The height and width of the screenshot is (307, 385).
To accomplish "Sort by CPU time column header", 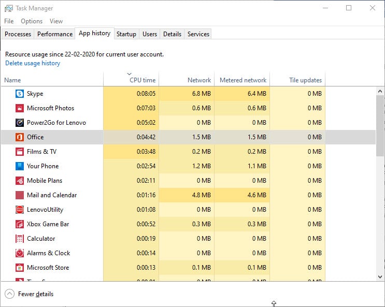I will [131, 80].
